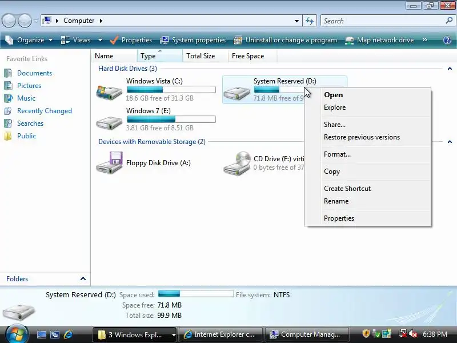Click the Refresh button next to address bar

click(310, 21)
